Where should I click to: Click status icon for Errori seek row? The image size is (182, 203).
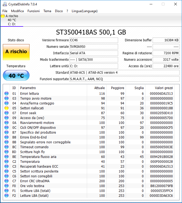[6, 113]
